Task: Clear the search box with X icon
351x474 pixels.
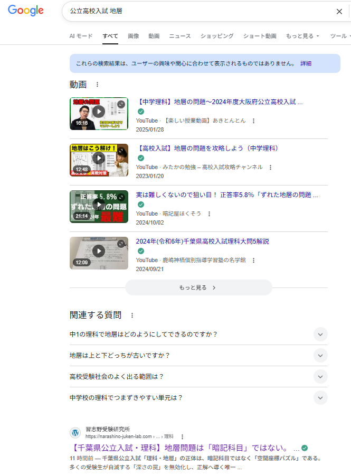Action: coord(339,11)
